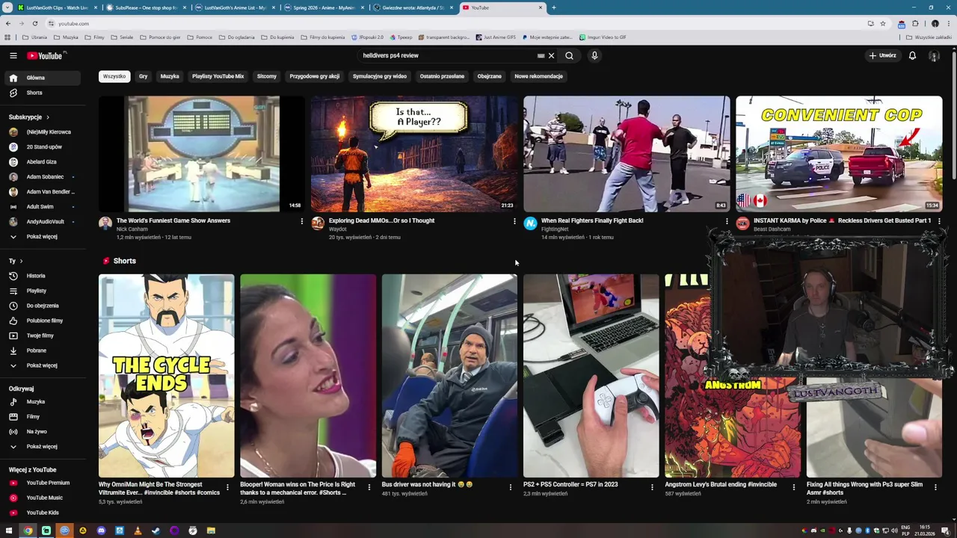The width and height of the screenshot is (957, 538).
Task: Expand Pokaż więcej below Pobrane
Action: 43,365
